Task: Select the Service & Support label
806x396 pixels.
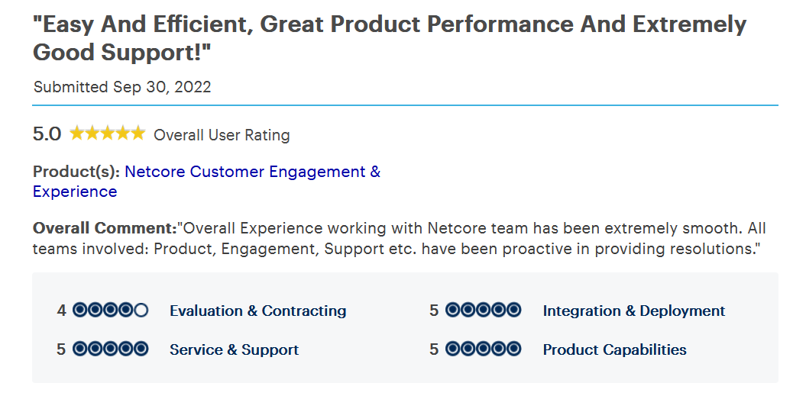Action: coord(234,349)
